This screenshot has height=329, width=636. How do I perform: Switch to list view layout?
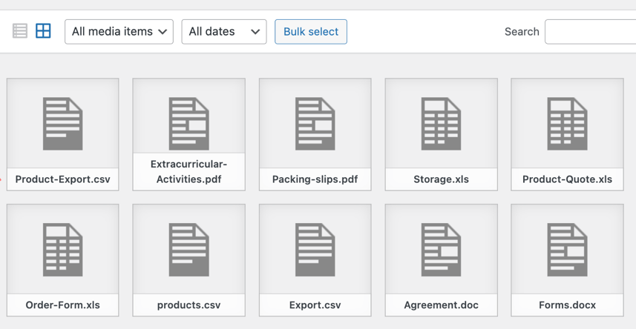click(x=20, y=31)
